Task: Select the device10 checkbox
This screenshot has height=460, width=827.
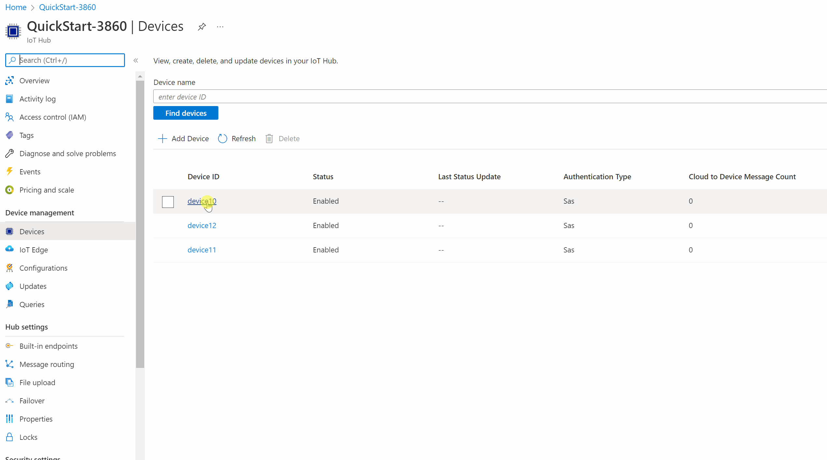Action: (168, 201)
